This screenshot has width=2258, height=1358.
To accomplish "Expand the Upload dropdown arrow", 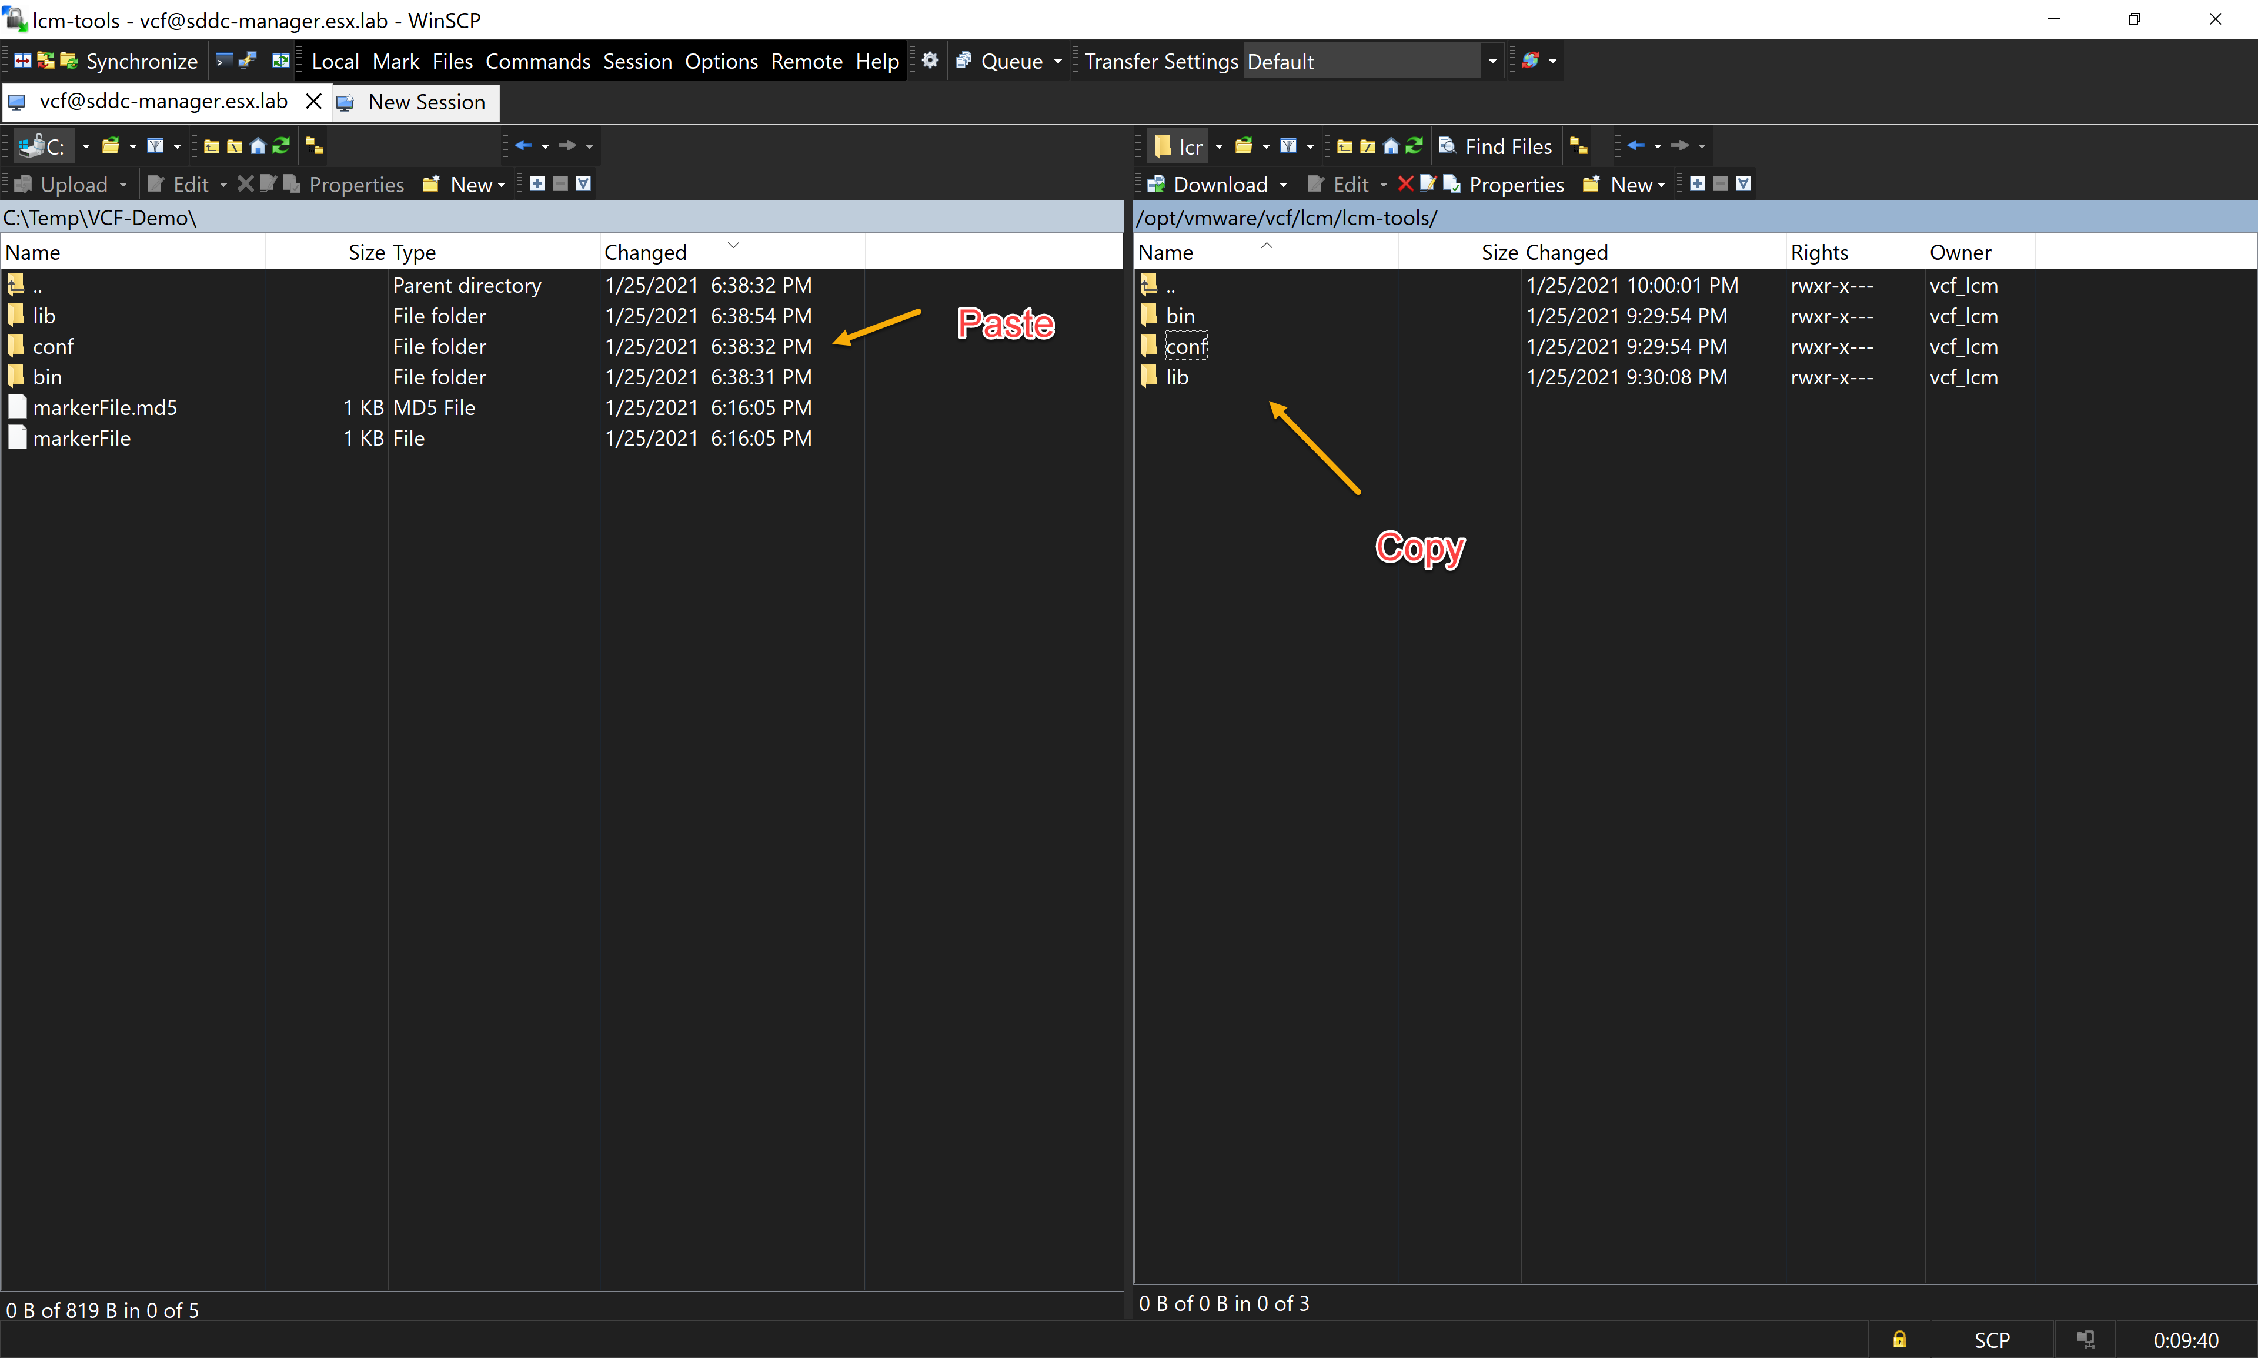I will pyautogui.click(x=123, y=185).
